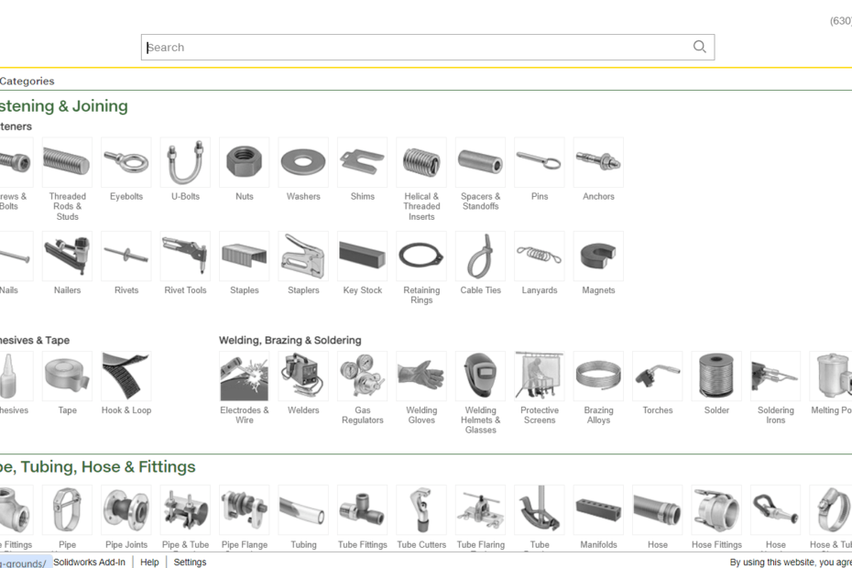Click the website terms notice text
852x568 pixels.
[x=790, y=562]
